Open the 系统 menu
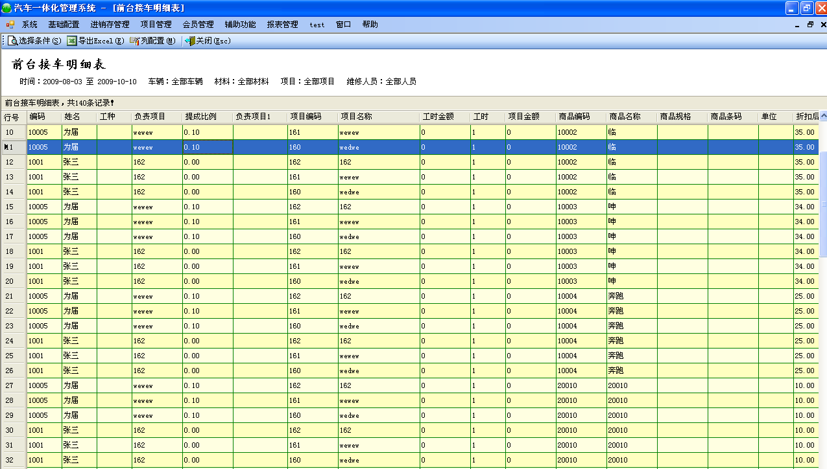 [x=30, y=25]
